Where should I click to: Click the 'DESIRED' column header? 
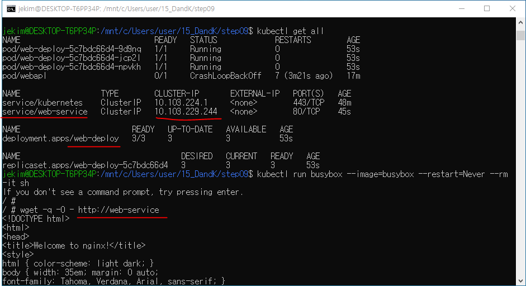coord(197,156)
